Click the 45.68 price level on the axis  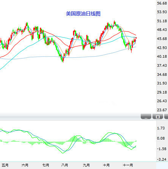[x=162, y=39]
